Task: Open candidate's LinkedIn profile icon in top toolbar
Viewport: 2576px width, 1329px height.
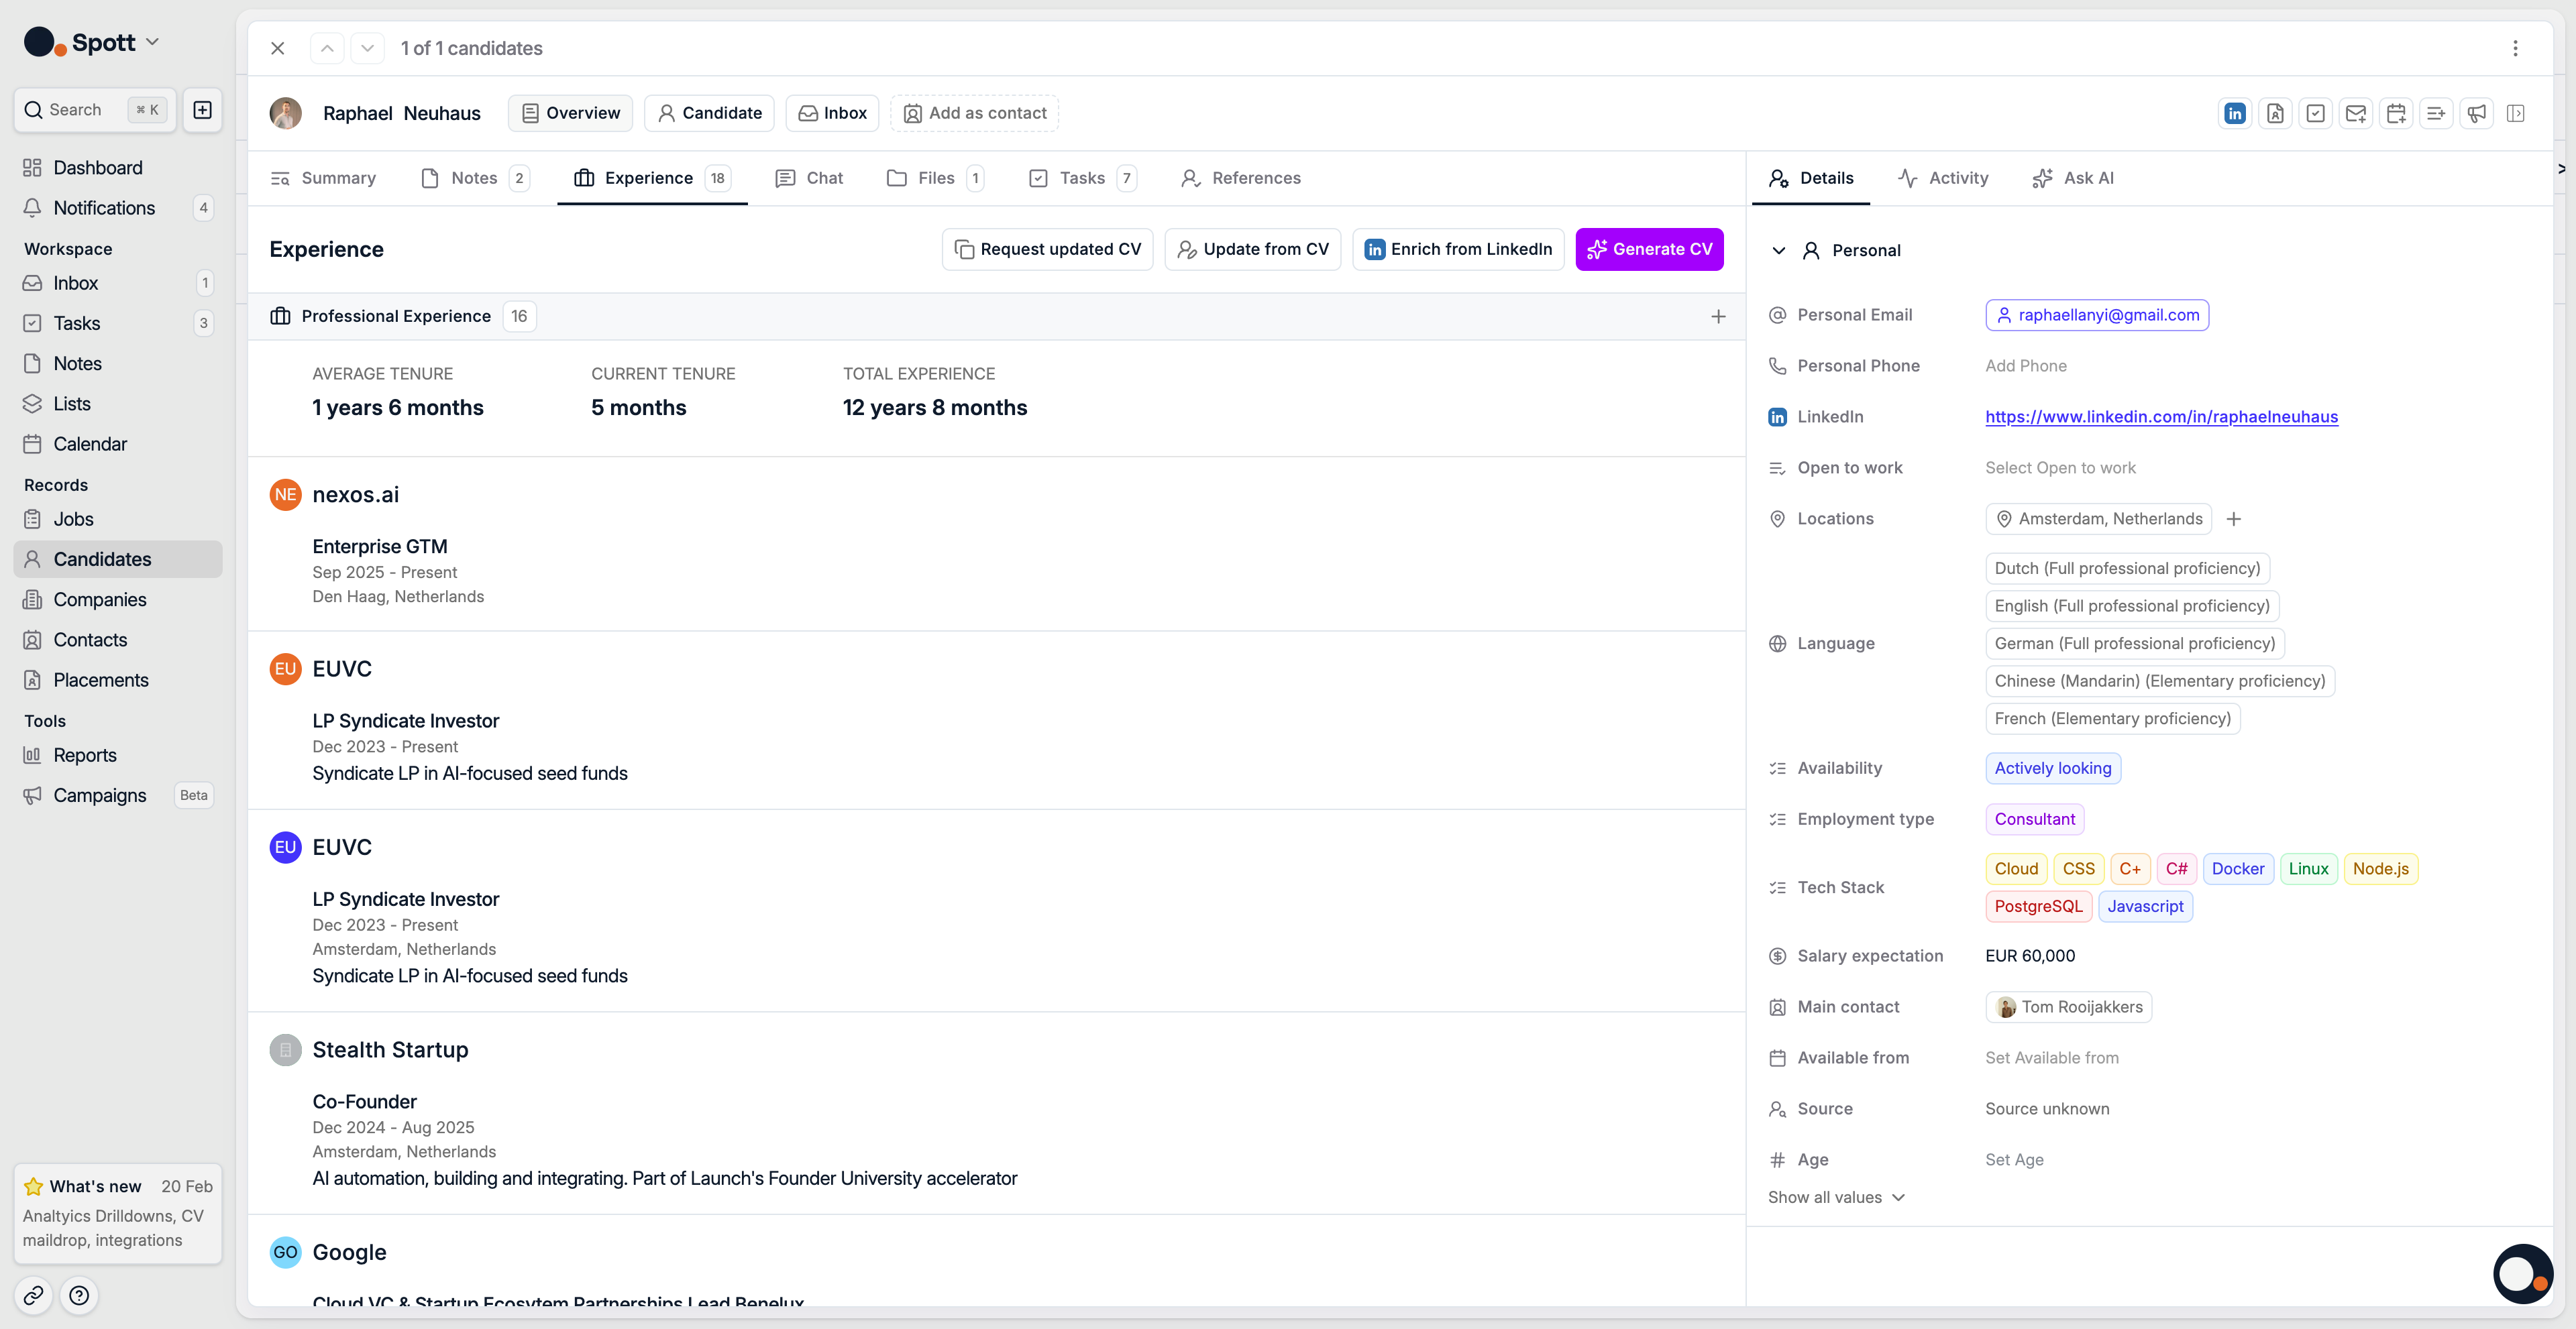Action: coord(2234,113)
